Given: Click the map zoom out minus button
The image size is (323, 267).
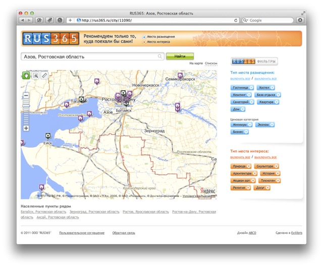Looking at the screenshot, I should 26,96.
